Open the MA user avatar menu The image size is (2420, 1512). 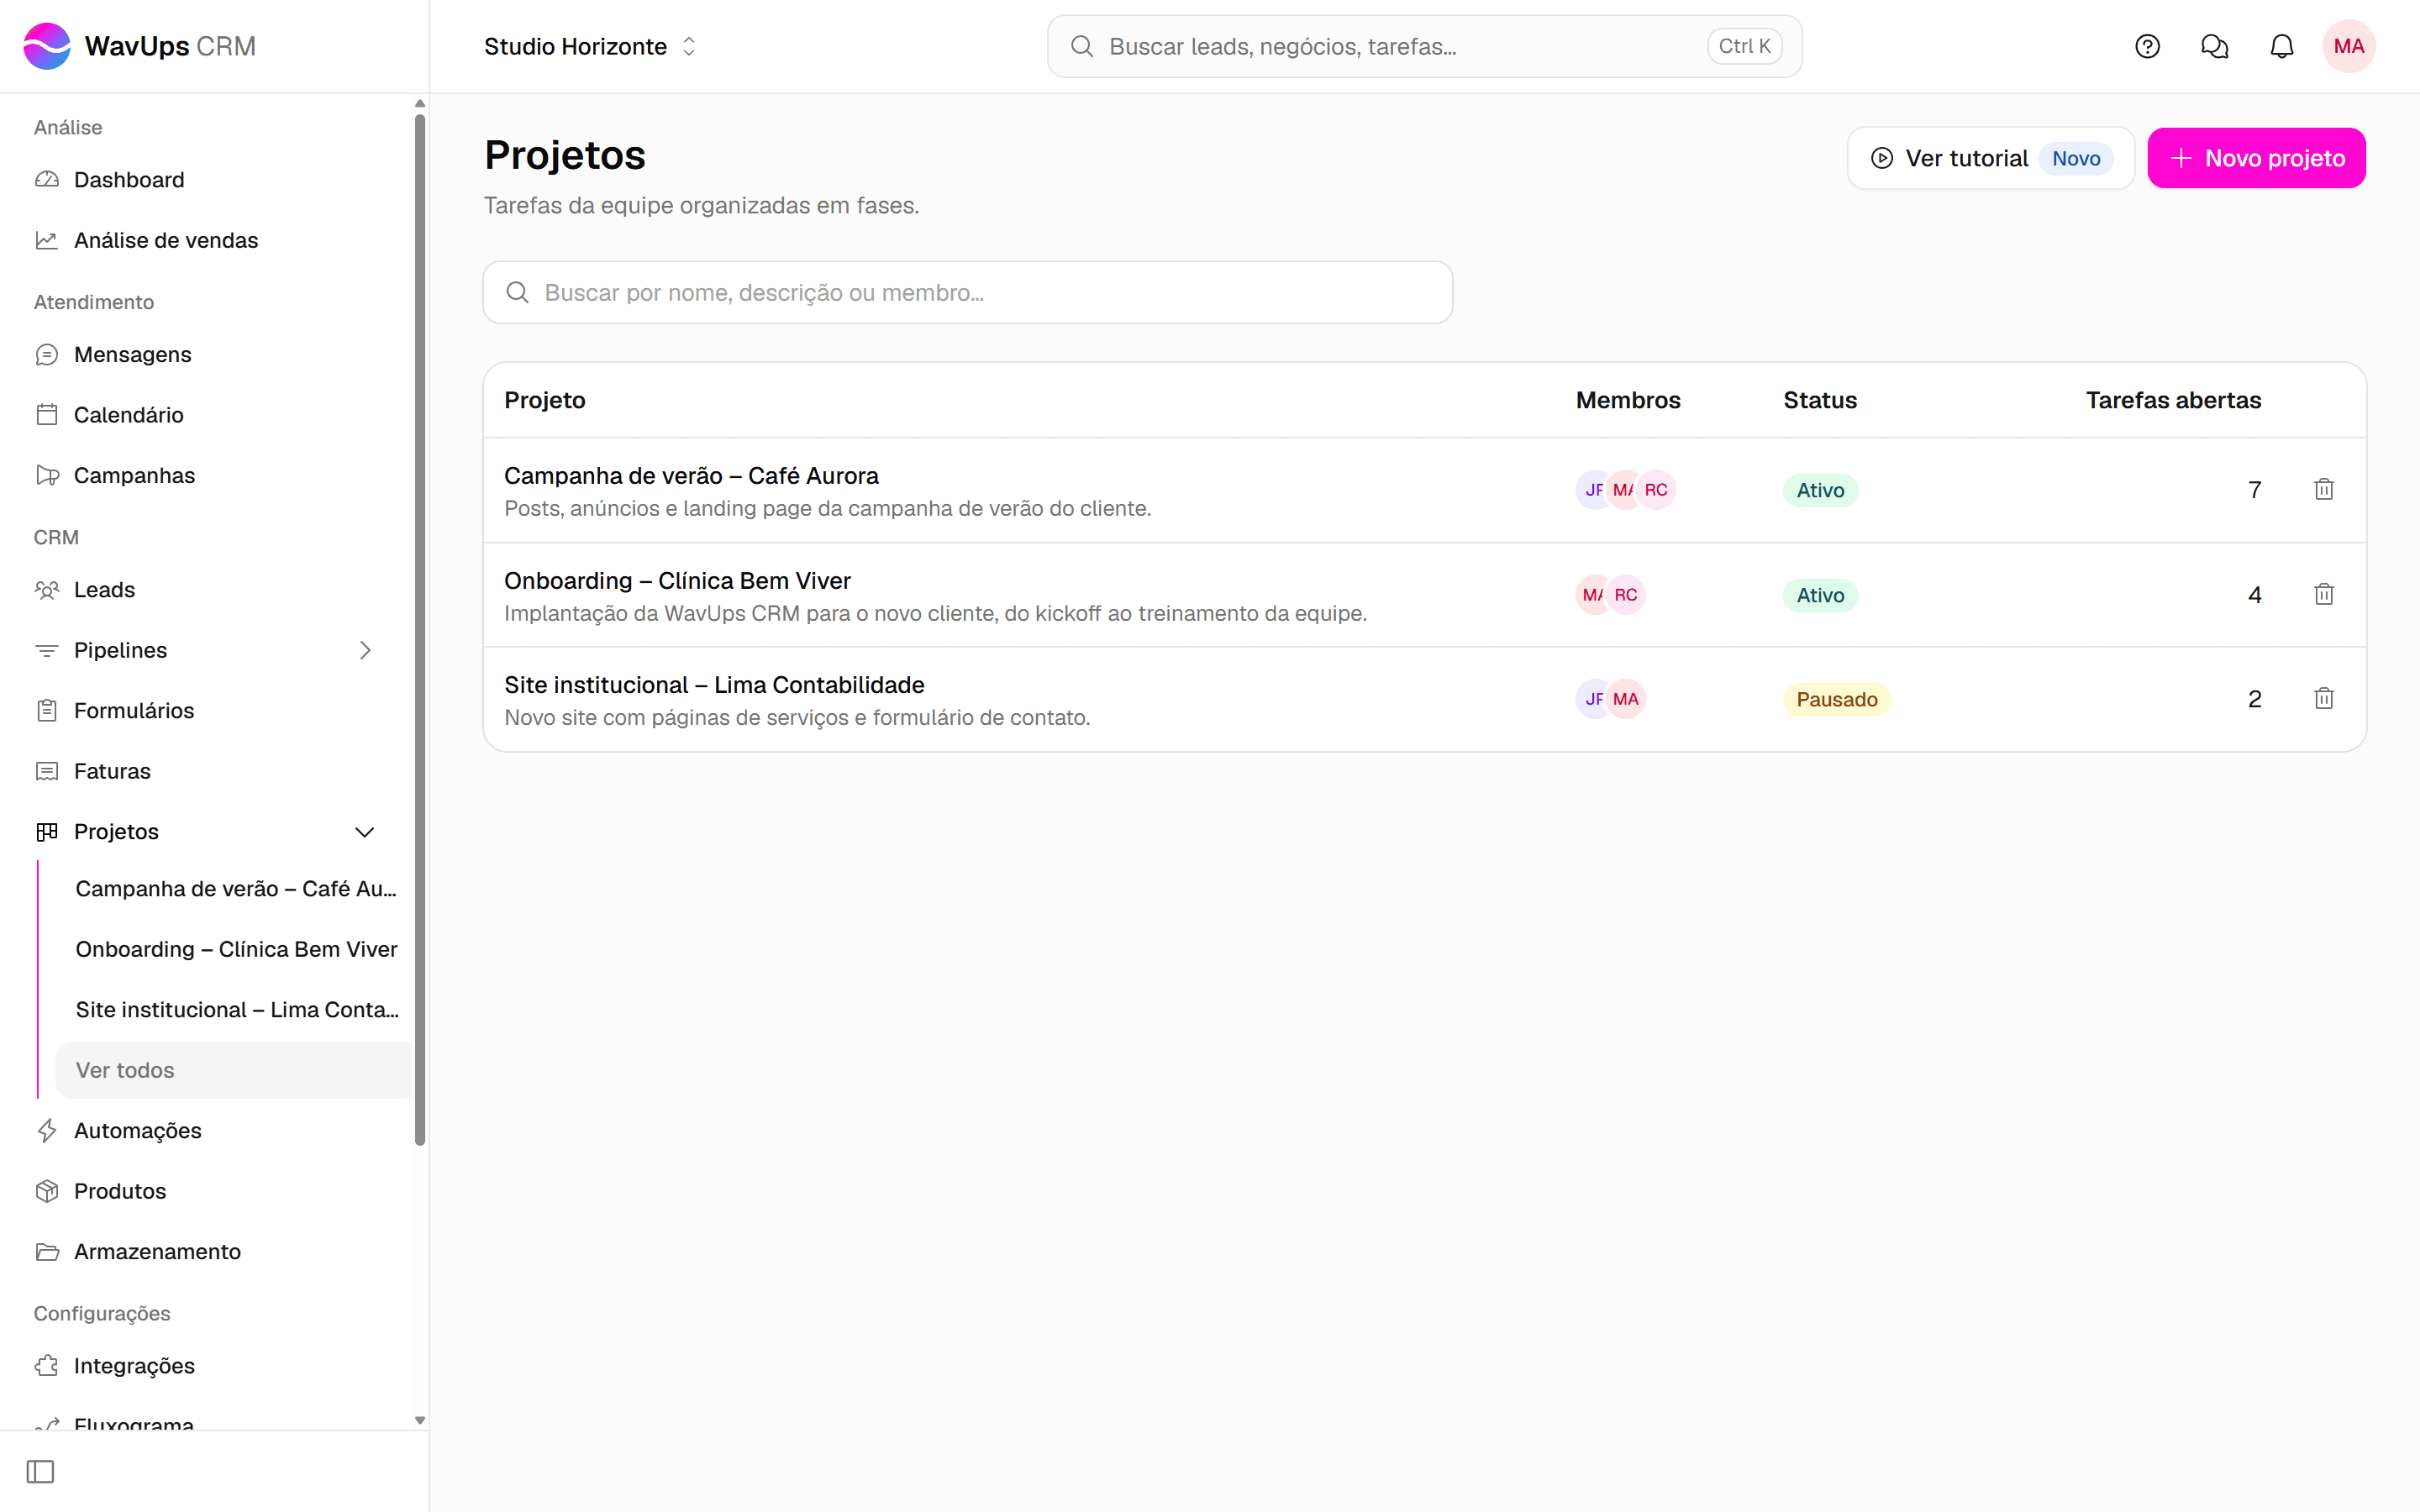[2348, 46]
